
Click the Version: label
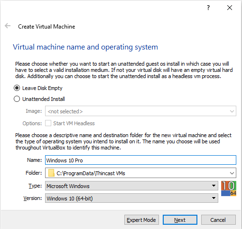click(33, 198)
